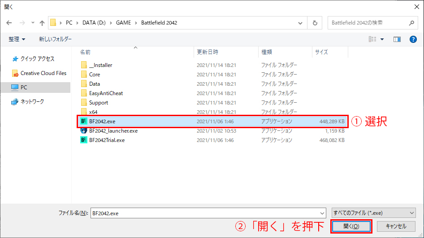Viewport: 424px width, 238px height.
Task: Select Battlefield 2042 breadcrumb segment
Action: tap(159, 23)
